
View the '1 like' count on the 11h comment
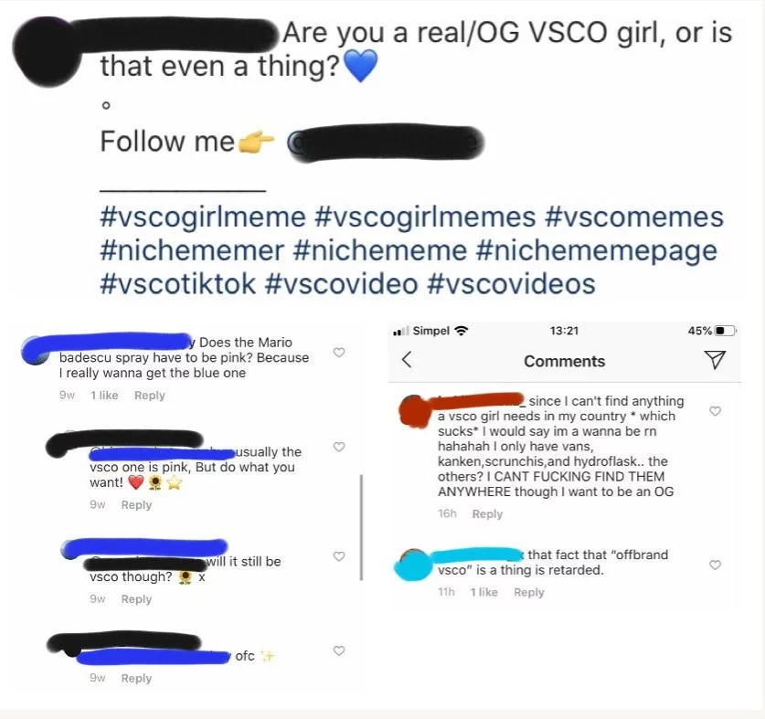coord(484,592)
